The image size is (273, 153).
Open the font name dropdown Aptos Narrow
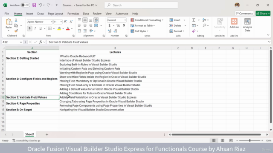click(x=51, y=22)
